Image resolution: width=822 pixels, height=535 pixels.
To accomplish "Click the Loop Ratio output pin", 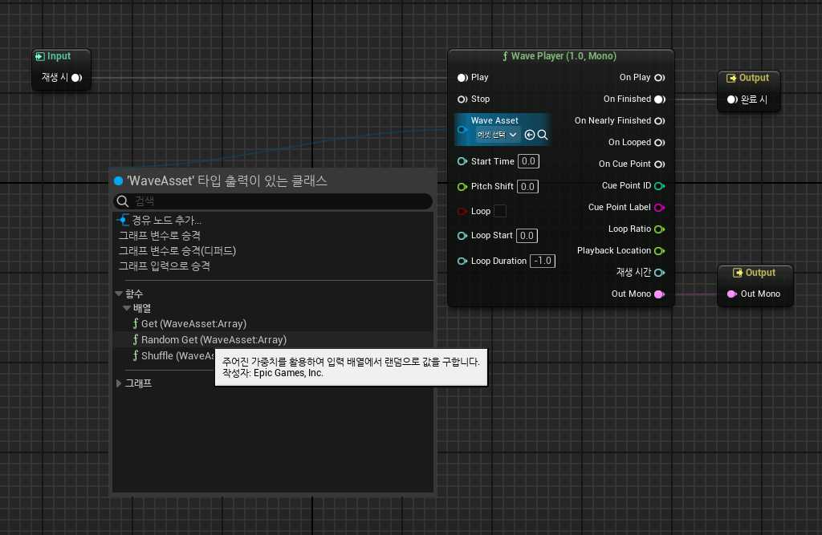I will (x=660, y=229).
